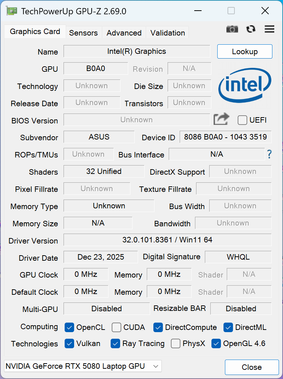Click the BIOS export share icon
The image size is (283, 379).
tap(221, 119)
